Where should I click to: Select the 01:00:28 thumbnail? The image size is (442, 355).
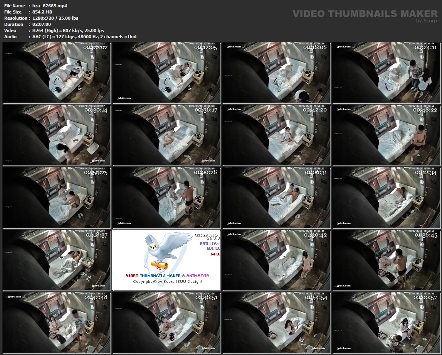[166, 198]
